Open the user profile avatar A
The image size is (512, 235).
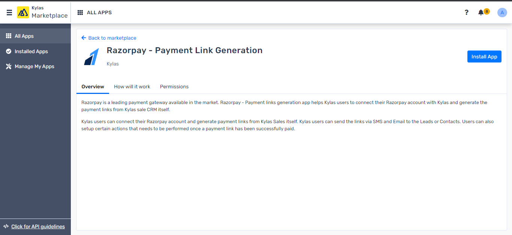[502, 12]
